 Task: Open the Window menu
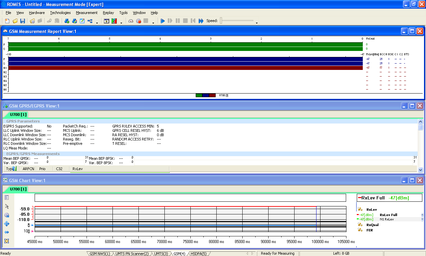click(x=139, y=13)
